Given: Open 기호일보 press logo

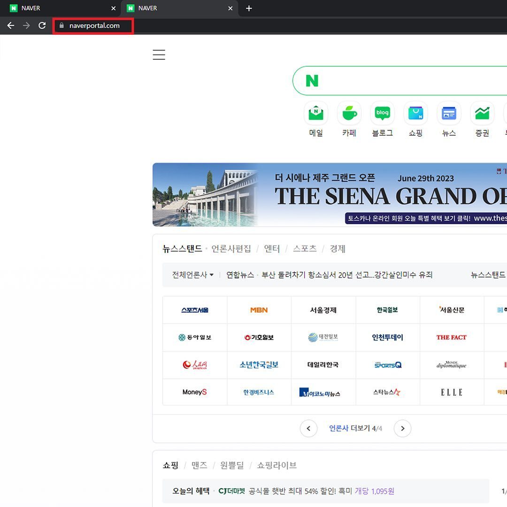Looking at the screenshot, I should tap(259, 337).
